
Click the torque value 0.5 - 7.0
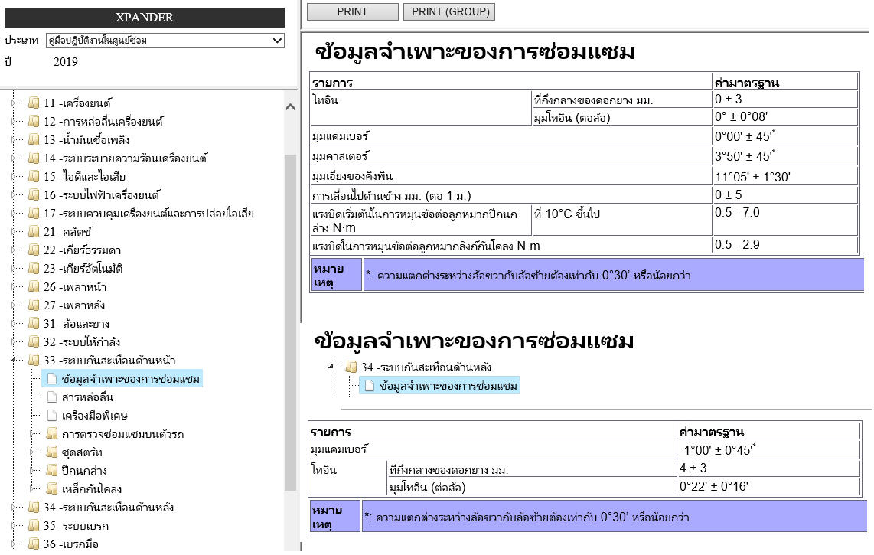(x=737, y=213)
